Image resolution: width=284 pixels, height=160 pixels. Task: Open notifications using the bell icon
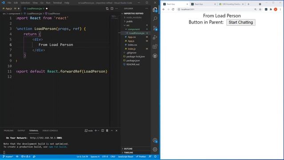tap(155, 156)
